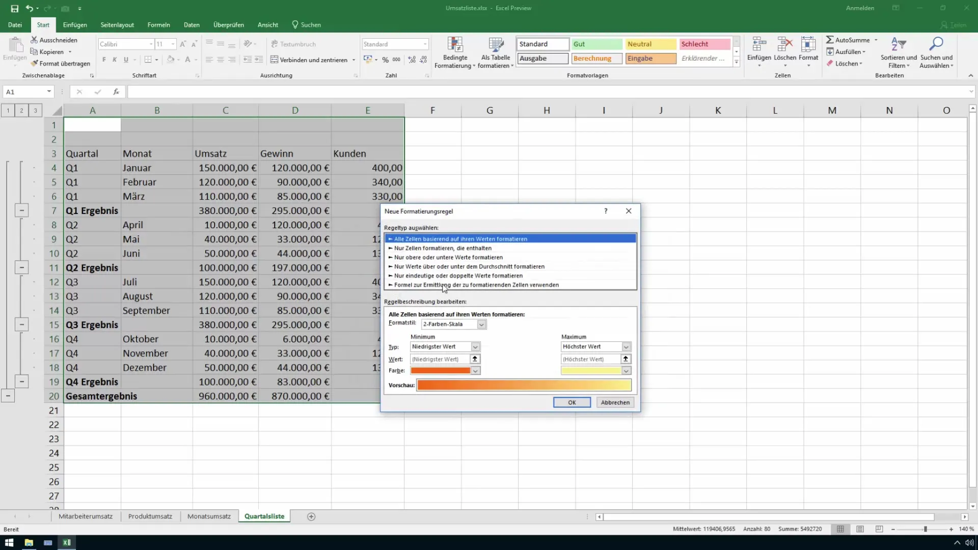
Task: Open the Einfügen ribbon tab
Action: [x=75, y=24]
